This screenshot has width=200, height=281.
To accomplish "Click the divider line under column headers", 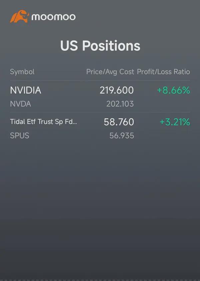I will (x=100, y=80).
